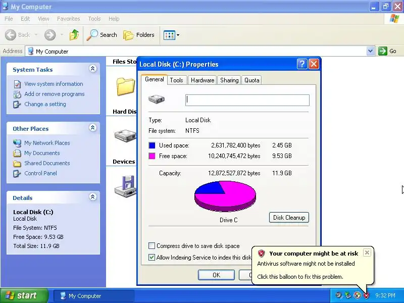
Task: Open the Edit menu
Action: point(25,19)
